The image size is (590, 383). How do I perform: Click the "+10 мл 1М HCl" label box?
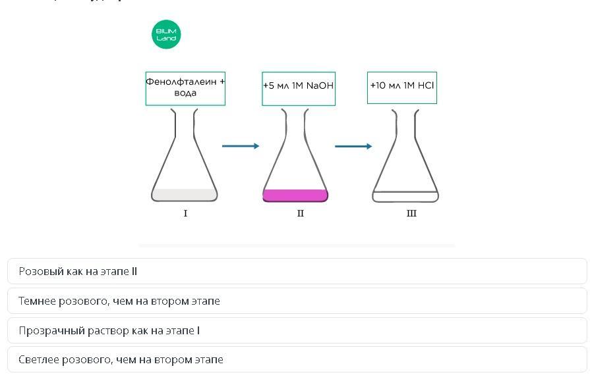point(402,88)
